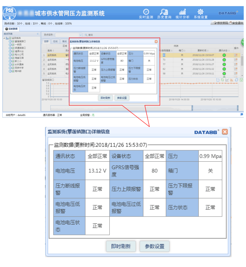This screenshot has height=267, width=246.
Task: Click the action icon in the 15:53:07 row
Action: coord(236,55)
